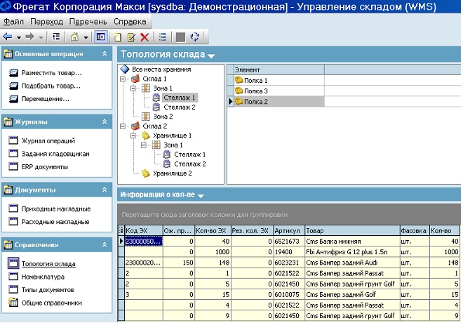Open the Переход menu

(47, 22)
